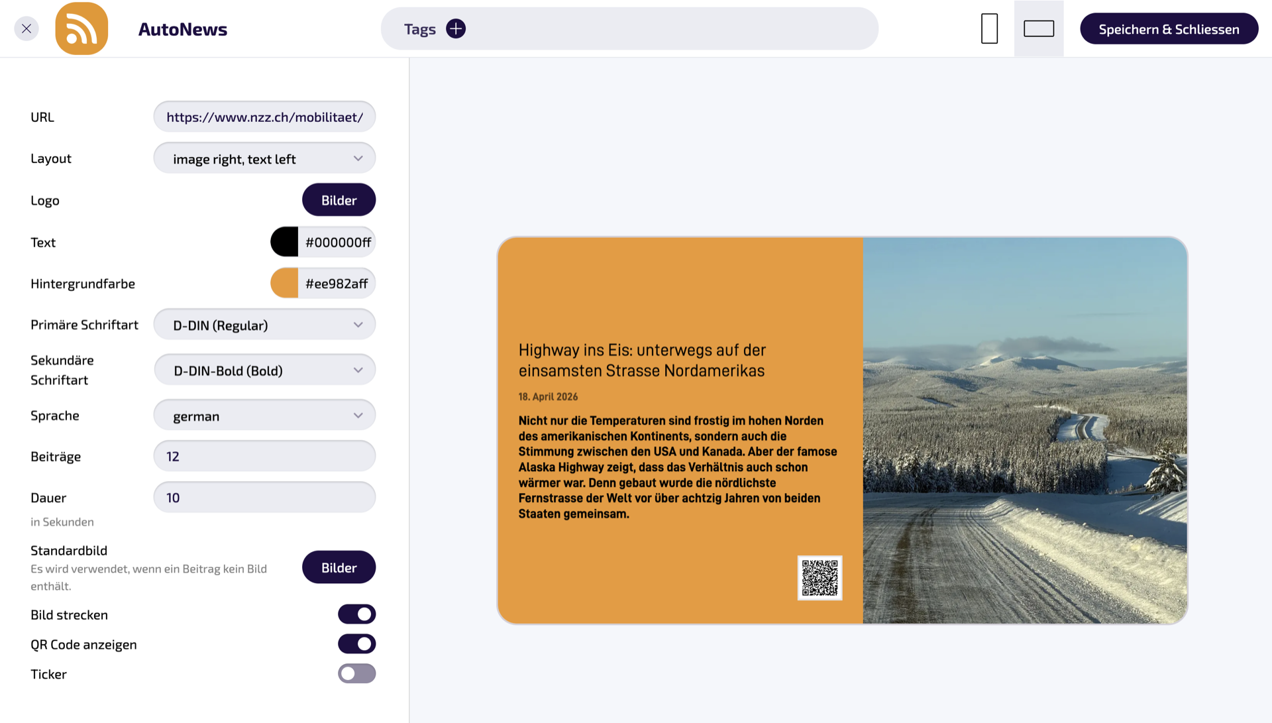Open the Layout dropdown
This screenshot has width=1272, height=723.
(264, 158)
